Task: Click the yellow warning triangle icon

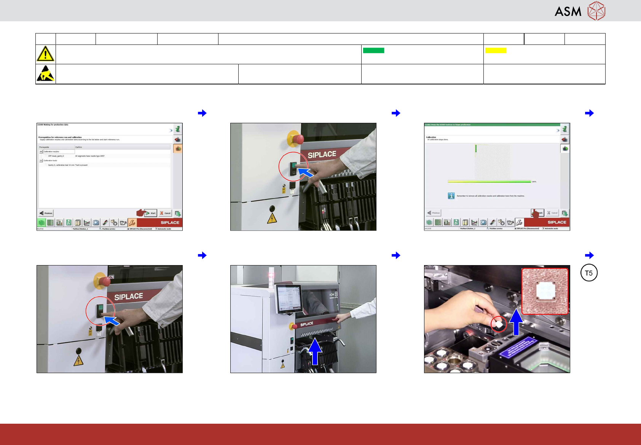Action: pos(45,54)
